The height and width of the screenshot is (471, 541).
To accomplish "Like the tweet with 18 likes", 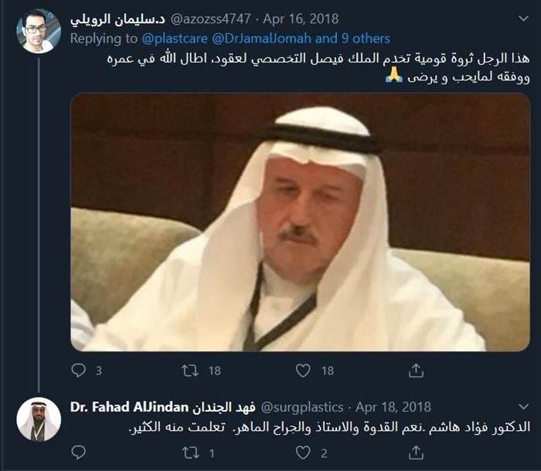I will (304, 371).
